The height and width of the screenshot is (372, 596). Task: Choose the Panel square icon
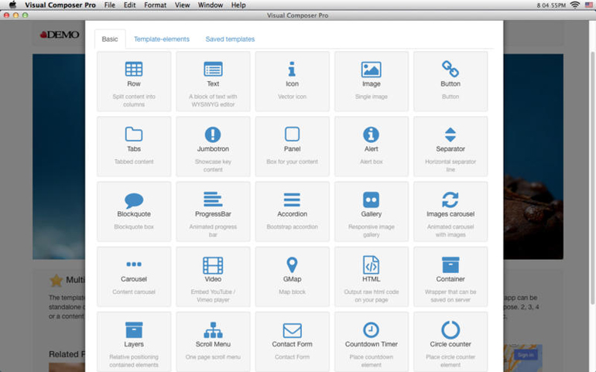tap(292, 134)
